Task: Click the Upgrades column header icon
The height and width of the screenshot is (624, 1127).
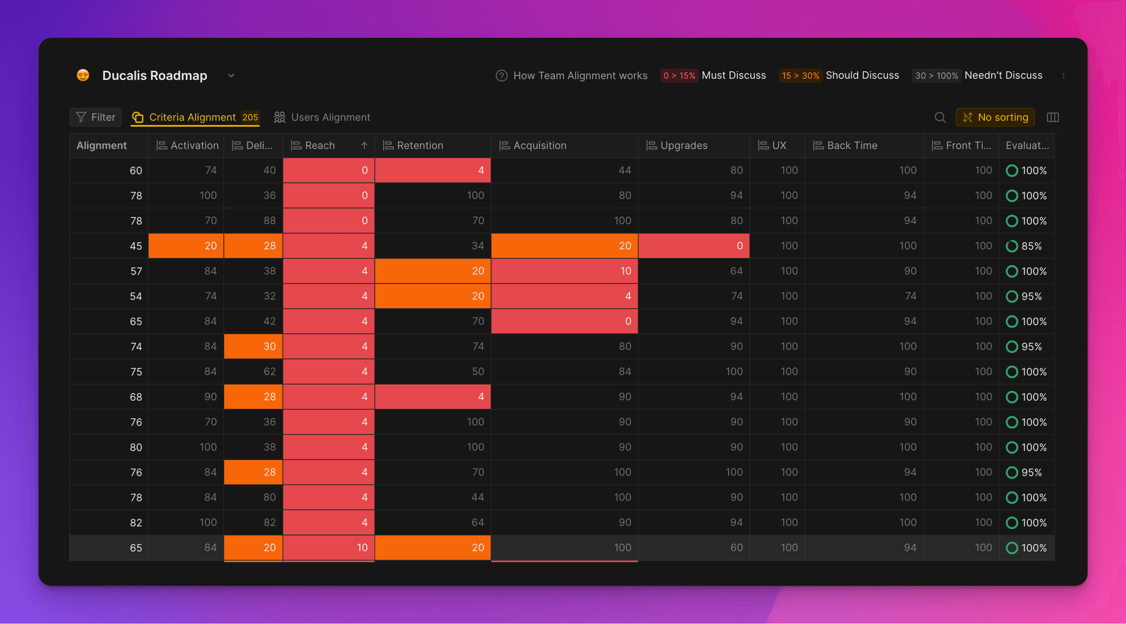Action: pos(651,146)
